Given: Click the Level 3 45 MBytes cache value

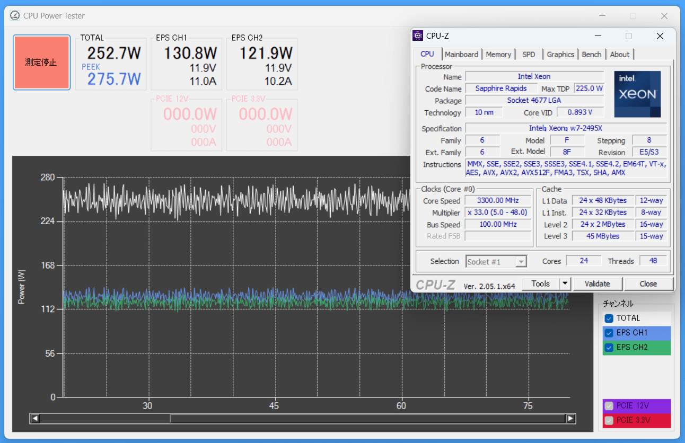Looking at the screenshot, I should pyautogui.click(x=603, y=236).
